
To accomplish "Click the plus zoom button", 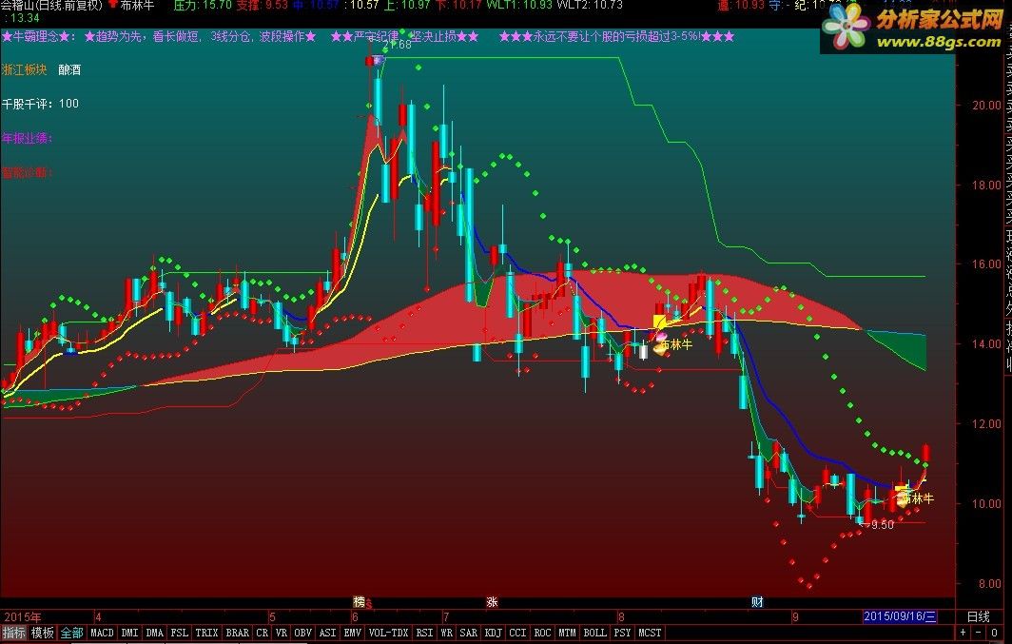I will [x=963, y=633].
